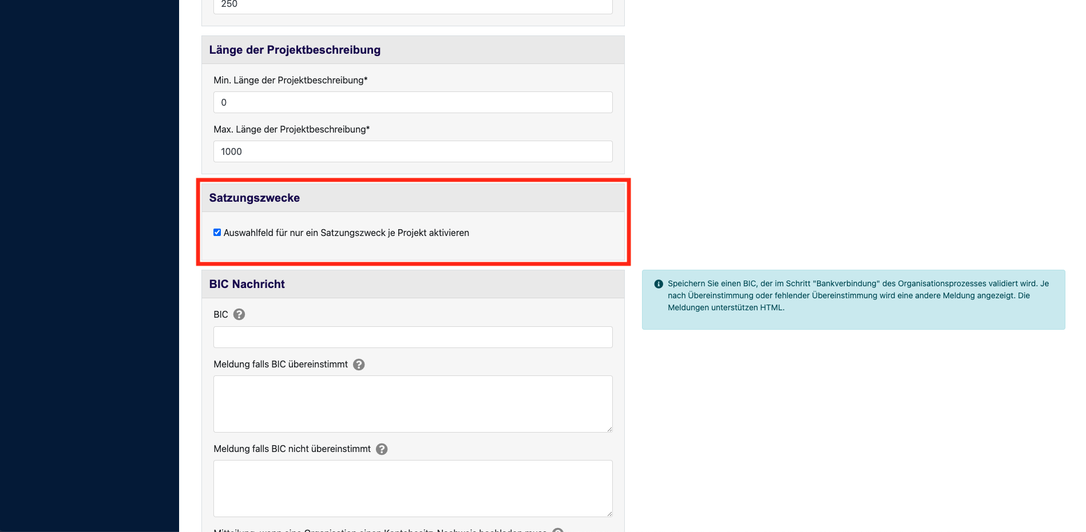Image resolution: width=1086 pixels, height=532 pixels.
Task: Click the info icon in the blue notice
Action: click(659, 284)
